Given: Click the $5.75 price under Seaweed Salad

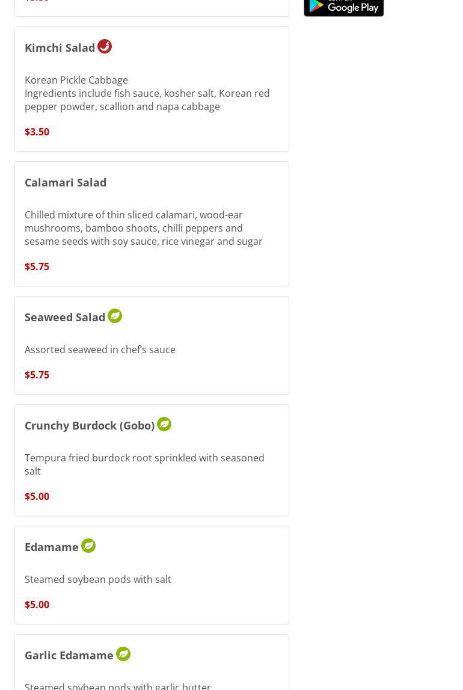Looking at the screenshot, I should (x=37, y=375).
